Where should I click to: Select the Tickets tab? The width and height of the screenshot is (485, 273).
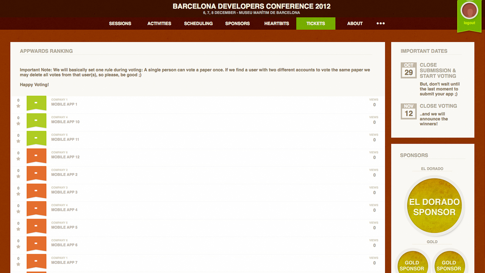[x=316, y=24]
